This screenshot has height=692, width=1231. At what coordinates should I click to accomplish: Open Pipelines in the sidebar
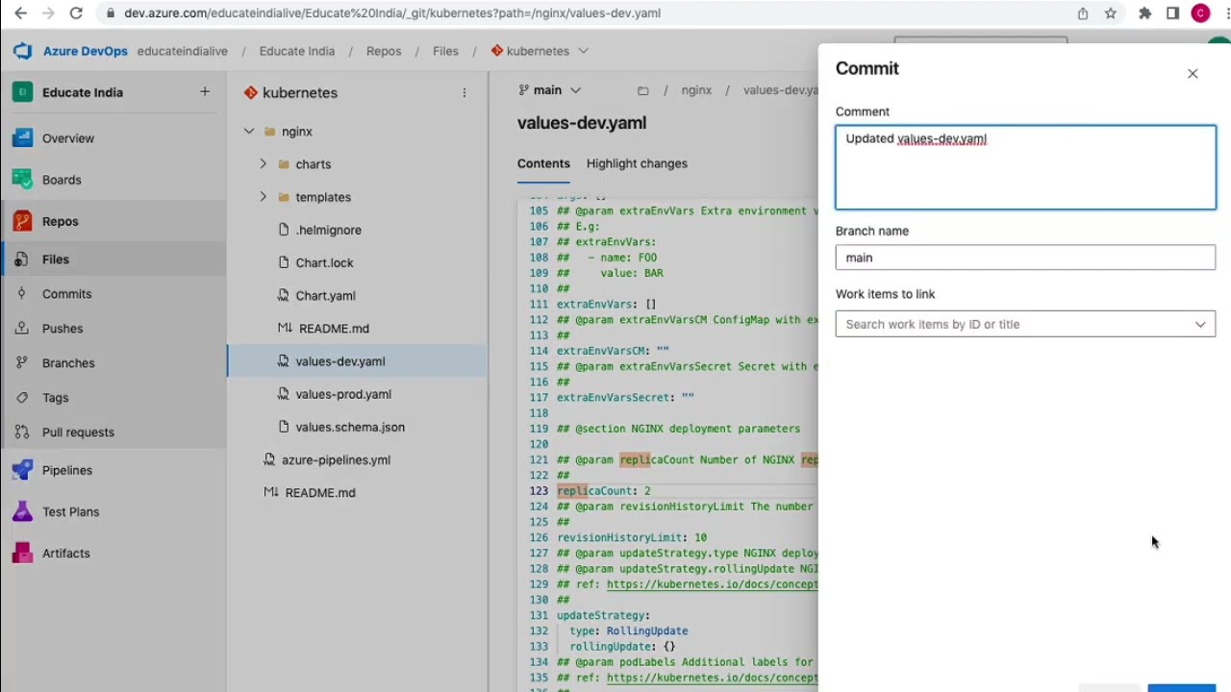[x=66, y=470]
